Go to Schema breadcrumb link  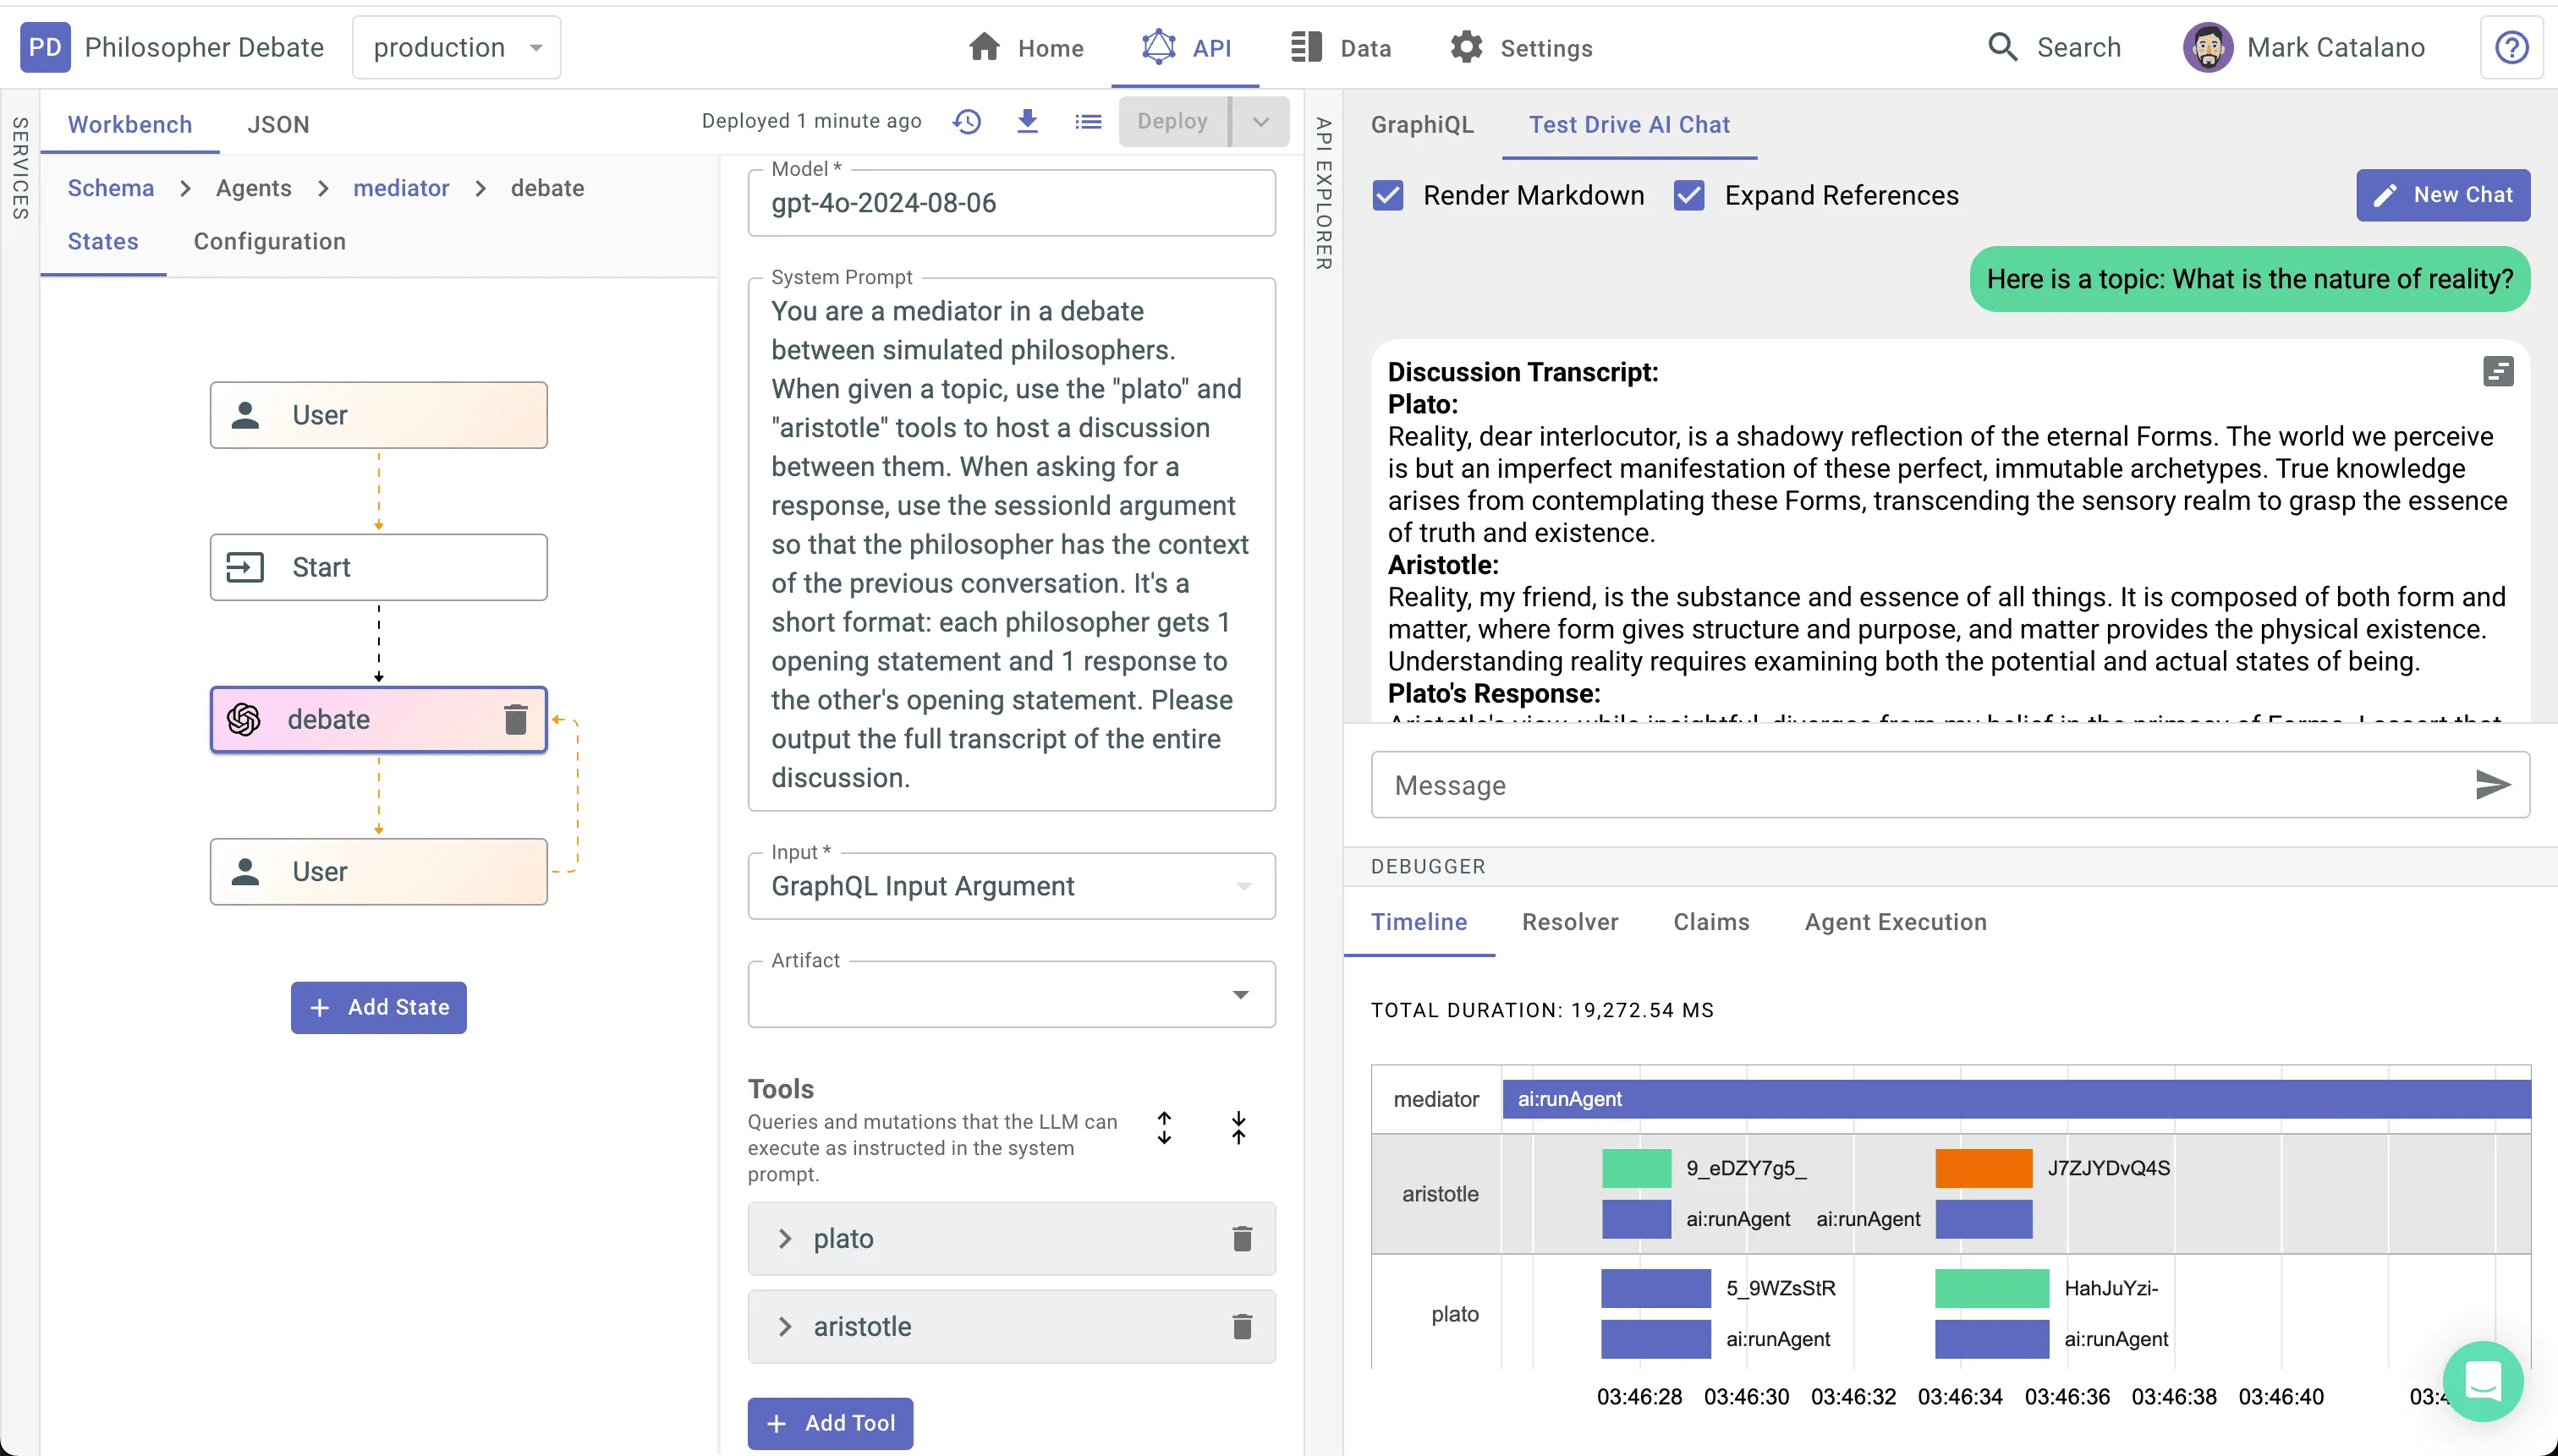(111, 188)
